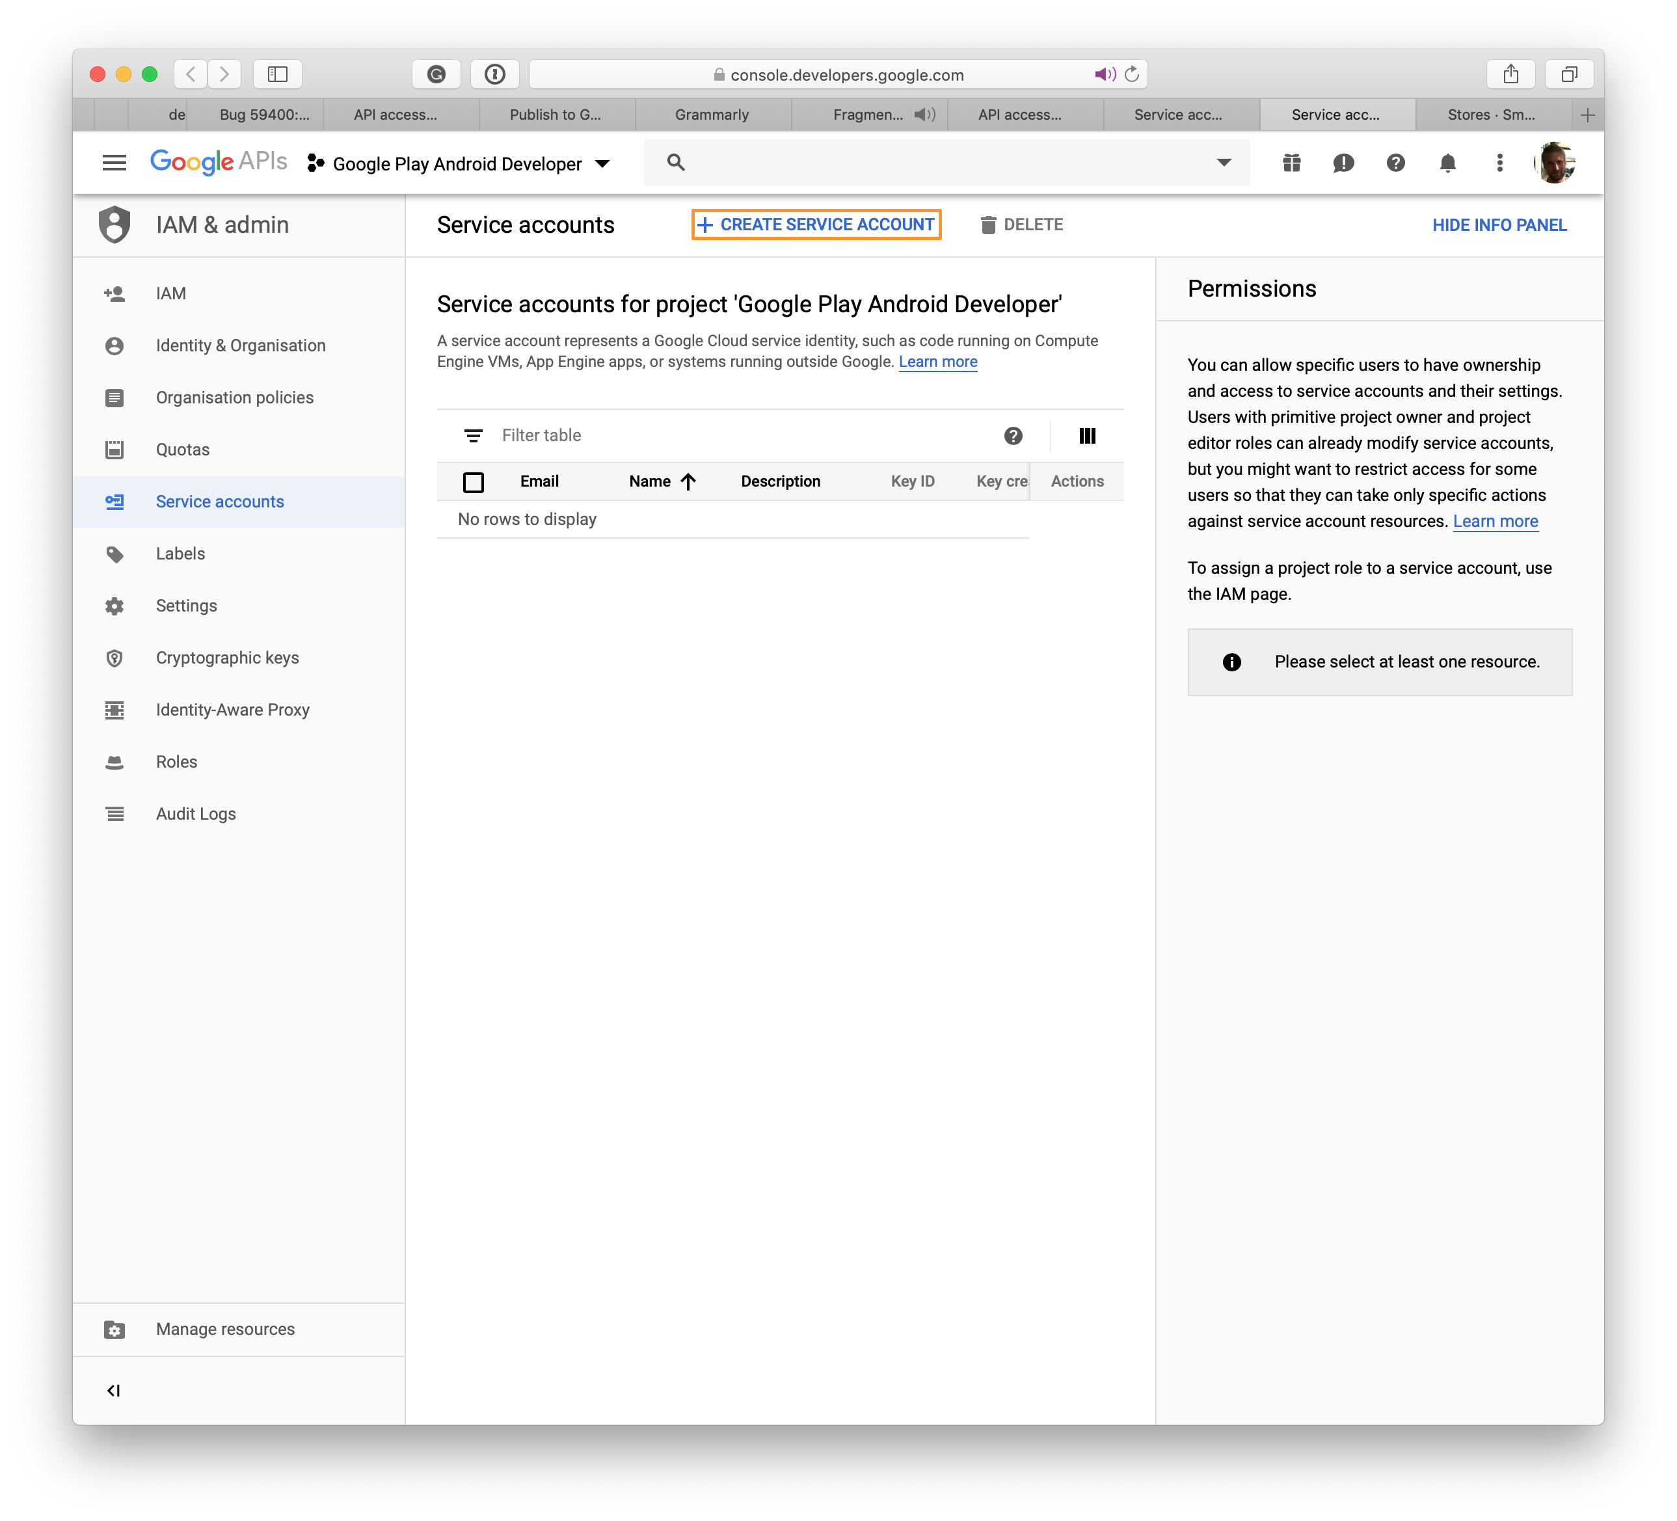1677x1521 pixels.
Task: Click the filter table help icon
Action: [x=1012, y=435]
